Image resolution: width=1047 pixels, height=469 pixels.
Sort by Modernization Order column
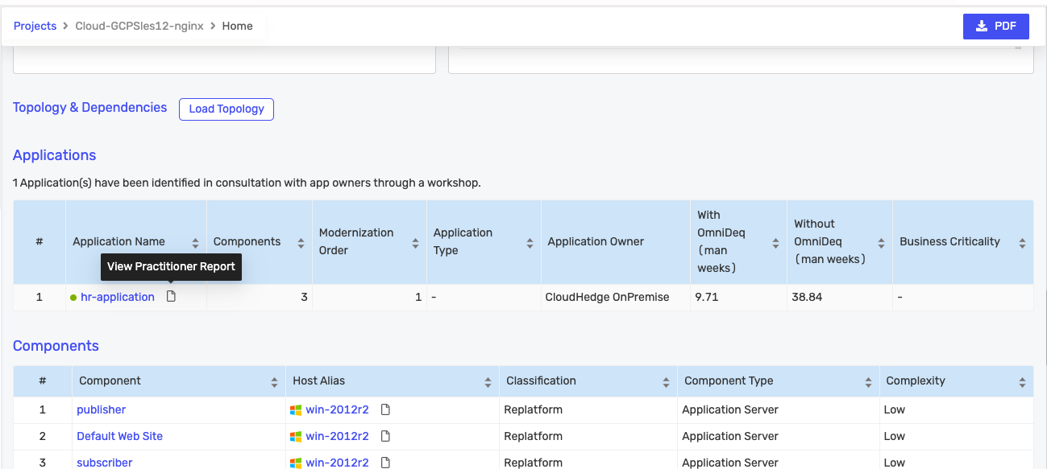tap(415, 242)
